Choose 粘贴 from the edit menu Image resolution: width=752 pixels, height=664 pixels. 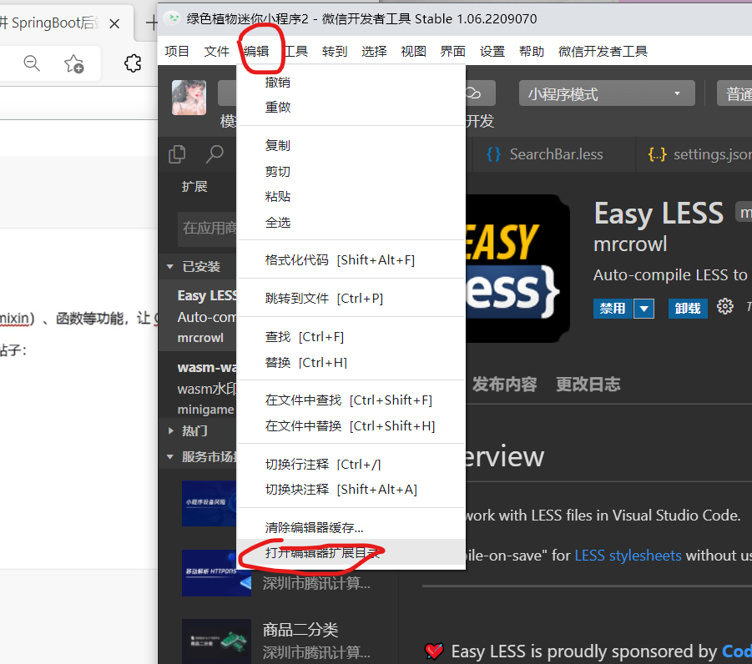point(351,197)
